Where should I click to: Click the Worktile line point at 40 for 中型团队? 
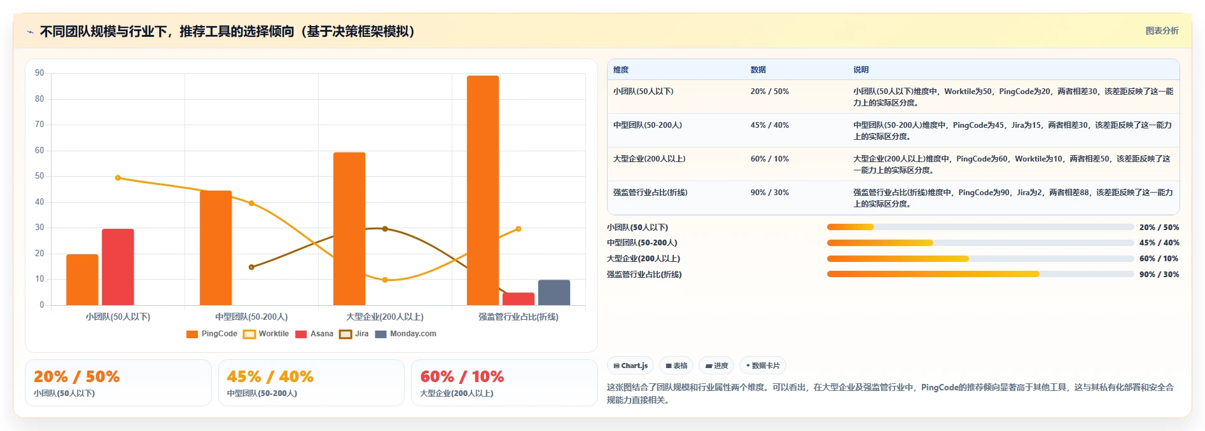tap(251, 203)
